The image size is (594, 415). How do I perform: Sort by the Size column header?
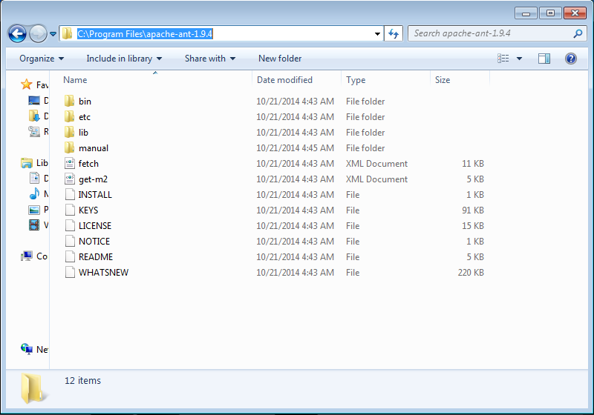(x=443, y=80)
